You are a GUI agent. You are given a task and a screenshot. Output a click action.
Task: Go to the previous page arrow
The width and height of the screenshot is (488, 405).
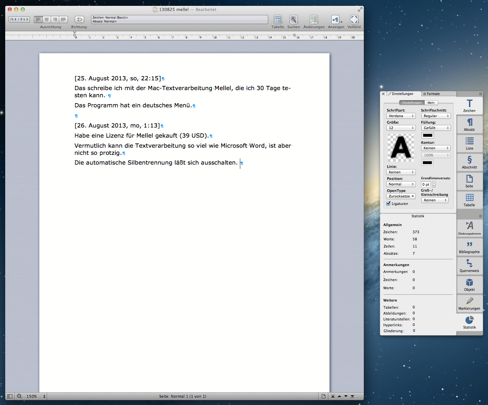pos(339,396)
